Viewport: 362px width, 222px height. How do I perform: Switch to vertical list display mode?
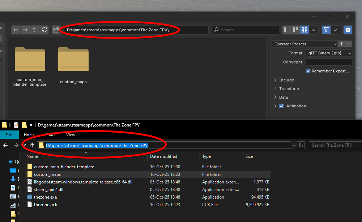[287, 30]
